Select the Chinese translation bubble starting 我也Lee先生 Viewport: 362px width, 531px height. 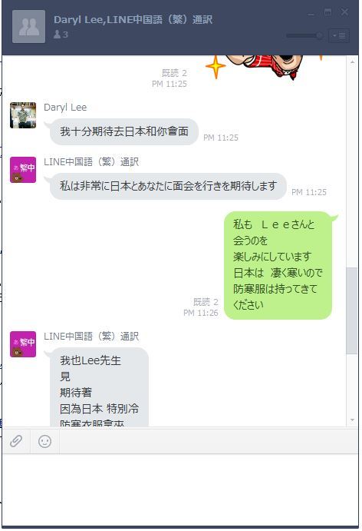pyautogui.click(x=99, y=387)
